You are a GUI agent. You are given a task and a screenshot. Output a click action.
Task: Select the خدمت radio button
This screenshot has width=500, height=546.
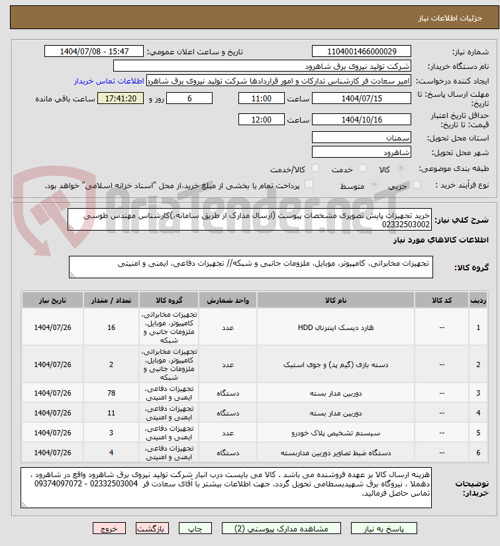(x=362, y=168)
